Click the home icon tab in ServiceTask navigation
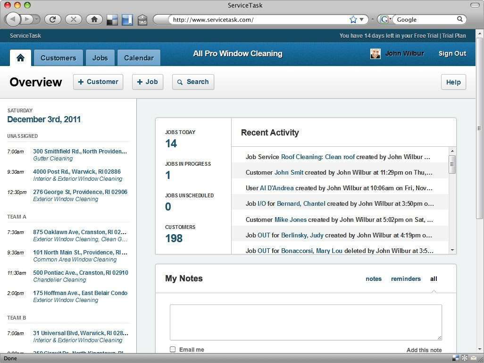This screenshot has height=363, width=484. (20, 58)
